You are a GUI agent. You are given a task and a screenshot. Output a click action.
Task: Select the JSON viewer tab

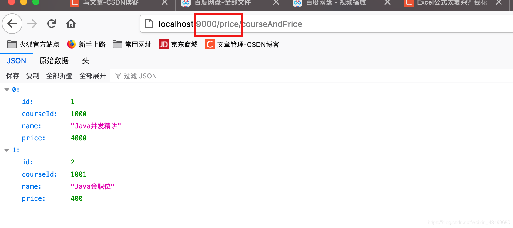(16, 61)
